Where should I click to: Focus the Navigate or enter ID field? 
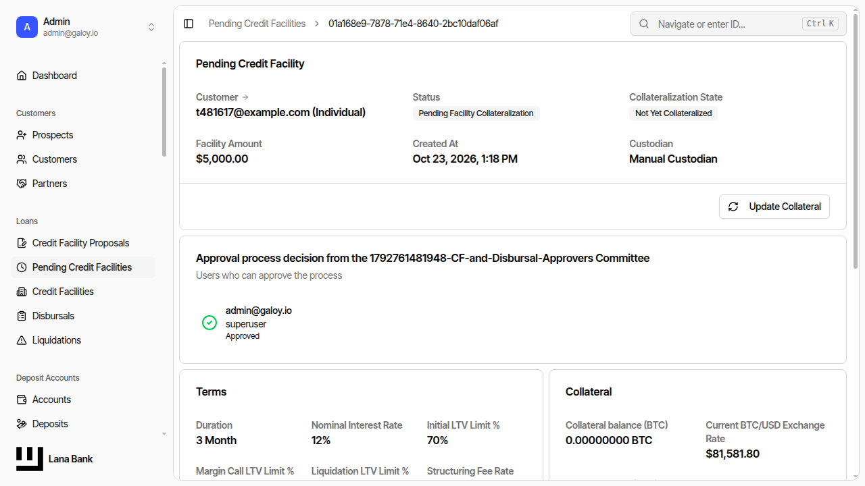[x=738, y=24]
